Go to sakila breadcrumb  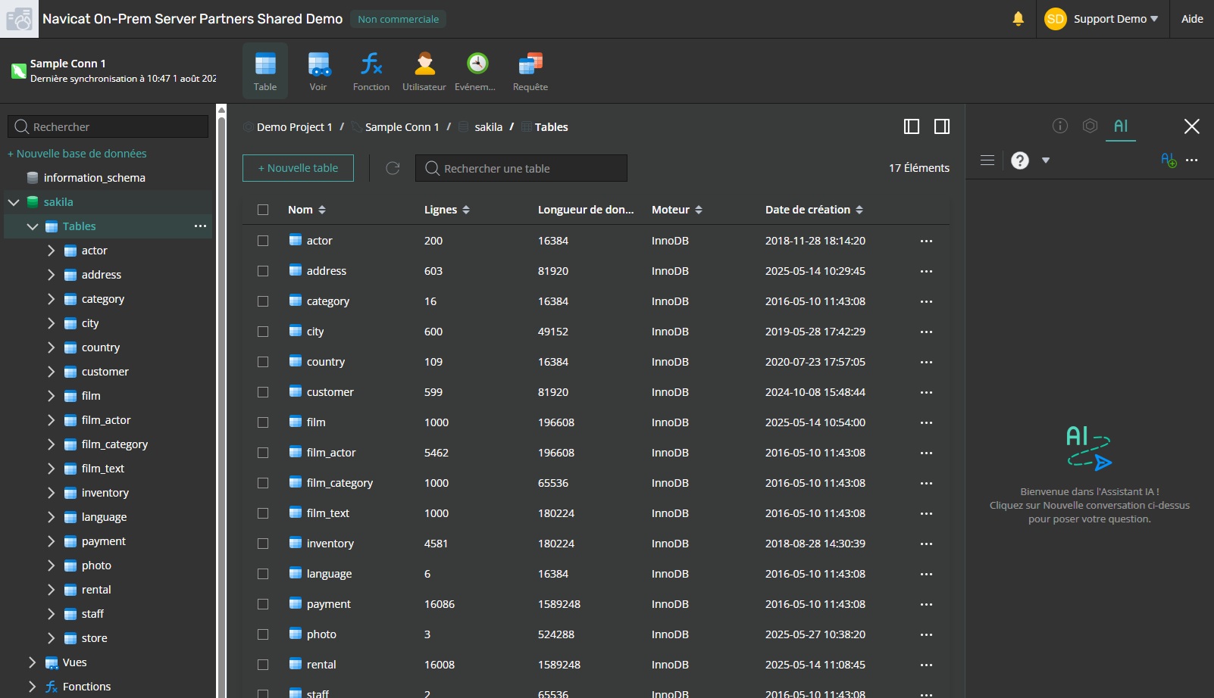point(489,127)
